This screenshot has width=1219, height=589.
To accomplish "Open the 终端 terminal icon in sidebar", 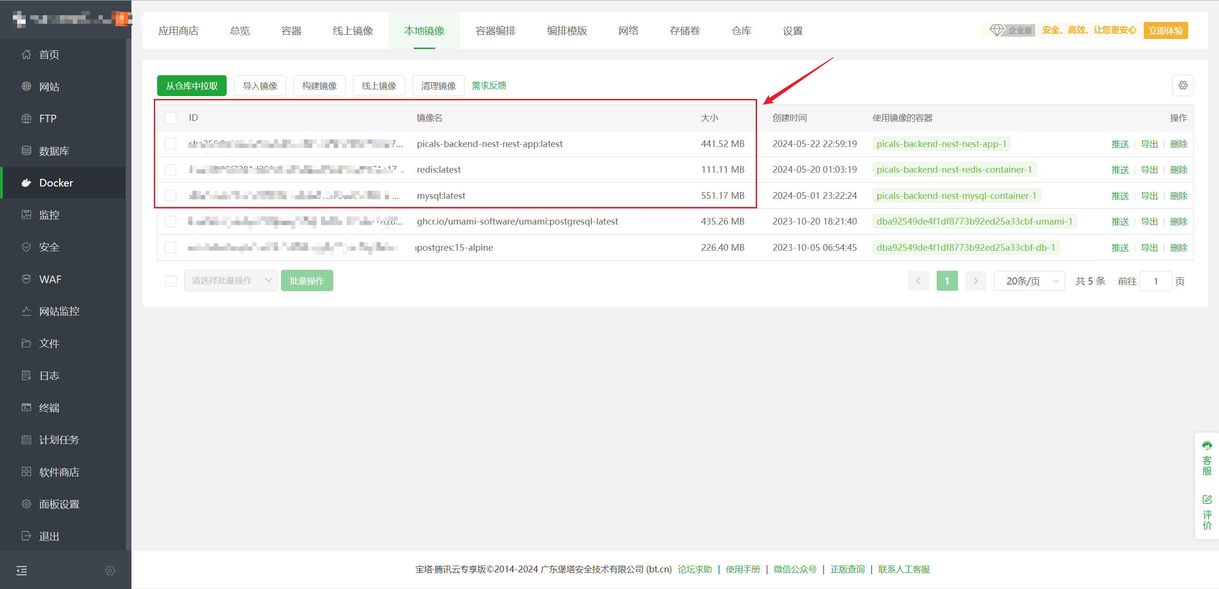I will tap(27, 407).
